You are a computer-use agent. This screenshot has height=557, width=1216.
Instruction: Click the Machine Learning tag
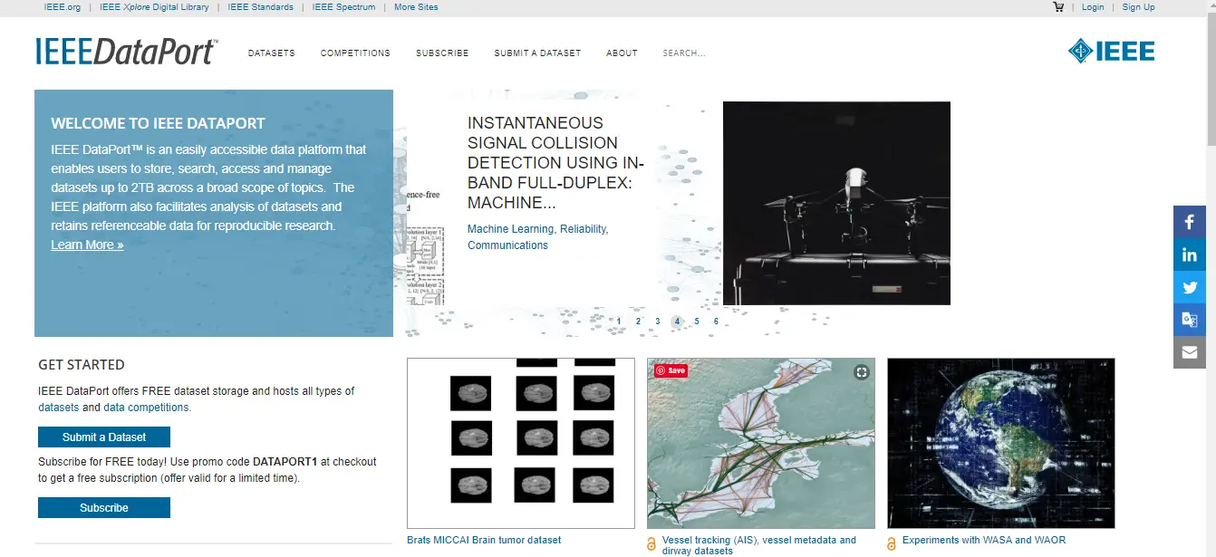pyautogui.click(x=510, y=229)
